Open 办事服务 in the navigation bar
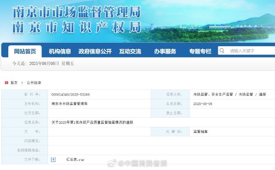Viewport: 275px width, 170px height. [165, 51]
